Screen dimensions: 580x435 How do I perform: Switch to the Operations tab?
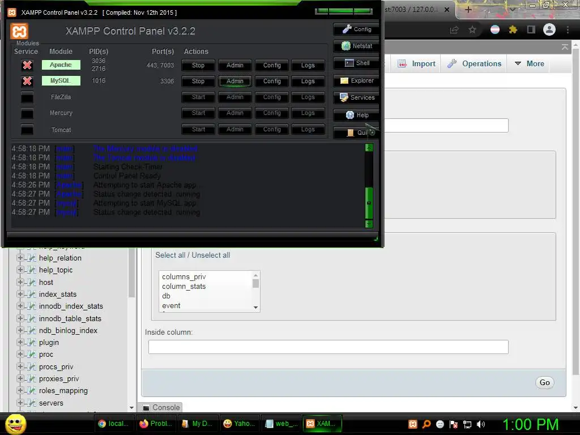tap(475, 63)
